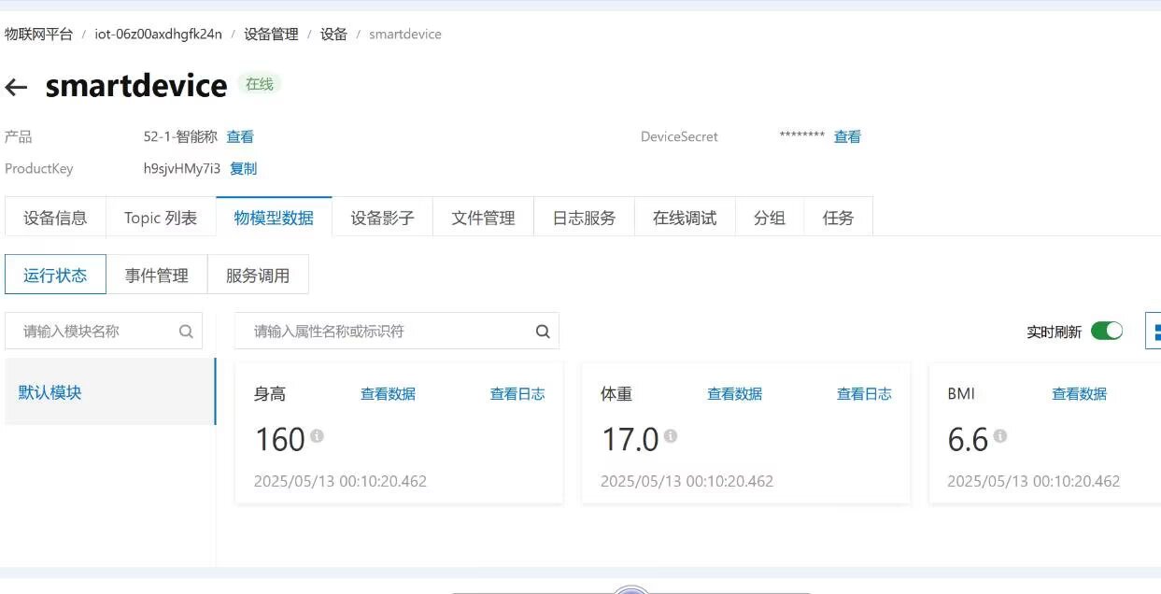Switch to the 设备影子 tab
This screenshot has width=1161, height=594.
[x=382, y=218]
